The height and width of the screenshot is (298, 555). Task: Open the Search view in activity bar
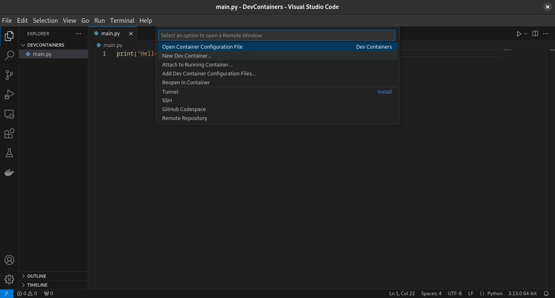pos(9,56)
